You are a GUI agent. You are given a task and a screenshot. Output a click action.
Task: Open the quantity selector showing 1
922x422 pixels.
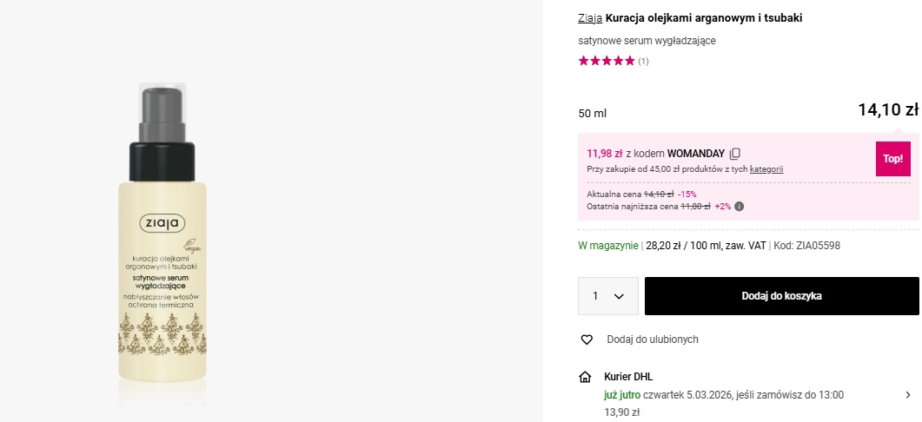[608, 296]
